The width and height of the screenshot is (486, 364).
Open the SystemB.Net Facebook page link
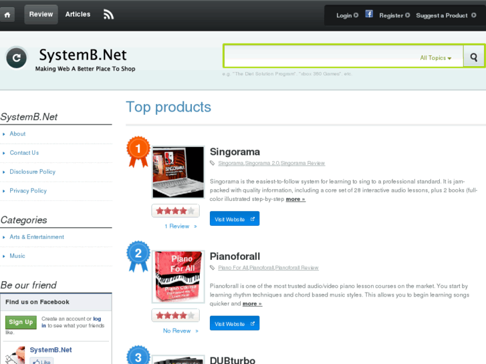[x=51, y=350]
